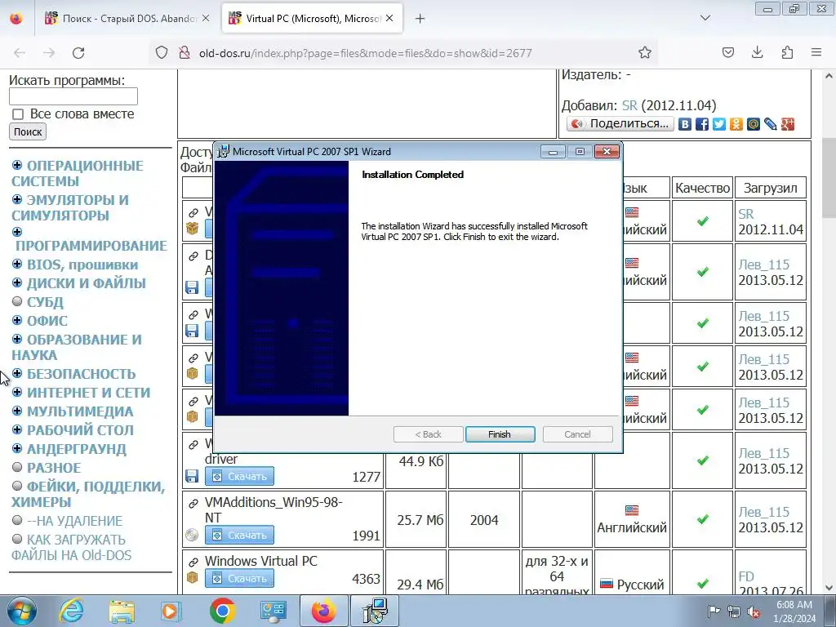Screen dimensions: 836x627
Task: Share via Facebook icon
Action: tap(701, 124)
